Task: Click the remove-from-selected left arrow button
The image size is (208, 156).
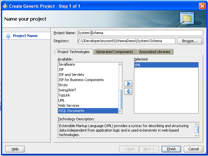Action: (128, 91)
